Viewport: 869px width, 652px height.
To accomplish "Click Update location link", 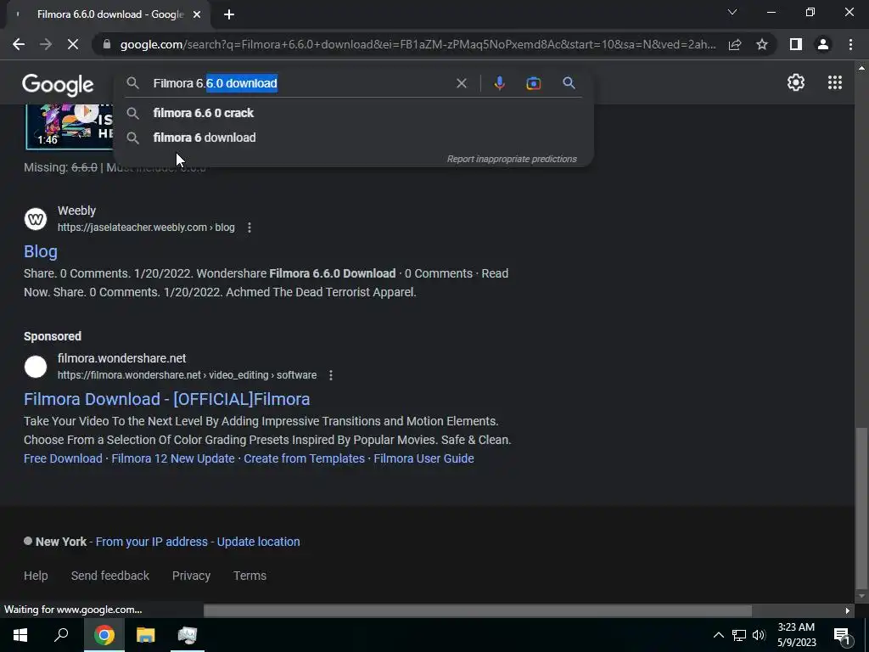I will (258, 542).
